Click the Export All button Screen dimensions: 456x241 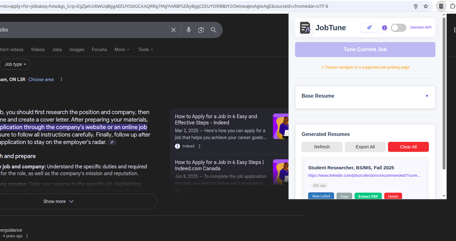tap(365, 147)
